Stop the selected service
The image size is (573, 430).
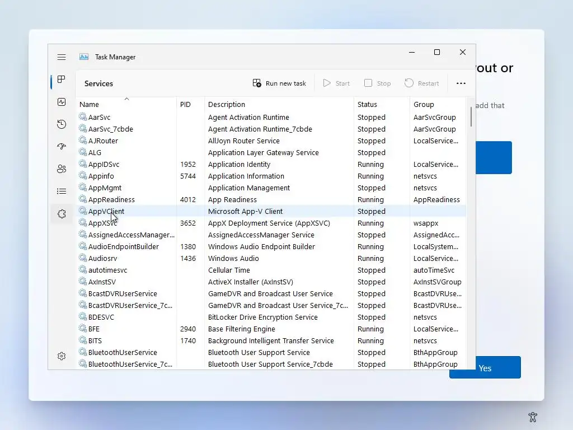tap(378, 83)
